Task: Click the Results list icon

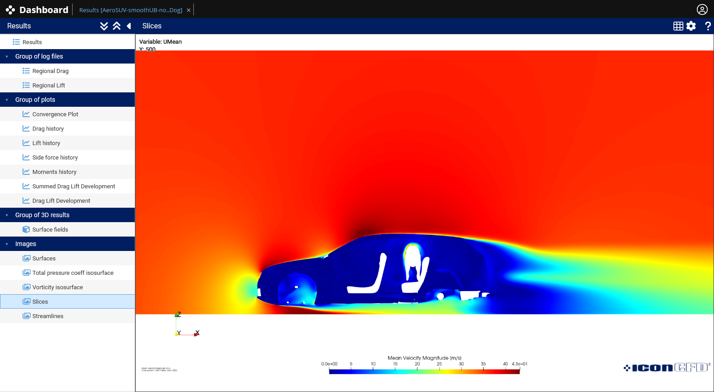Action: (x=16, y=42)
